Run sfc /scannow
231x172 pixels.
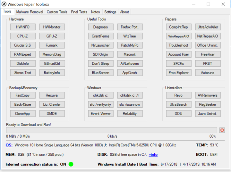[130, 104]
